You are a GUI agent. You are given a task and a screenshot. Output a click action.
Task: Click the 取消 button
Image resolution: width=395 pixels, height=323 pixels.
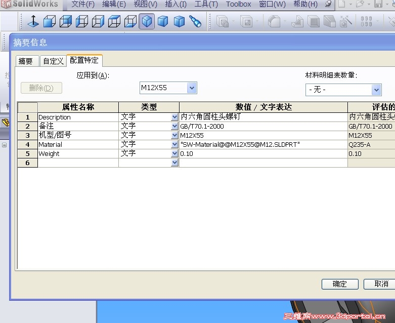pyautogui.click(x=379, y=284)
